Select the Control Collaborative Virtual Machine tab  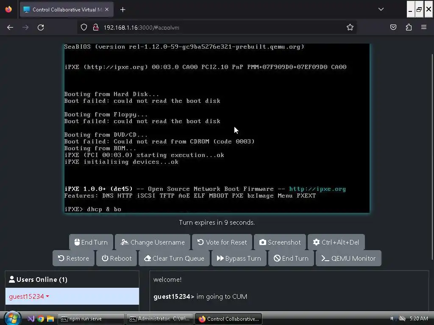click(67, 10)
